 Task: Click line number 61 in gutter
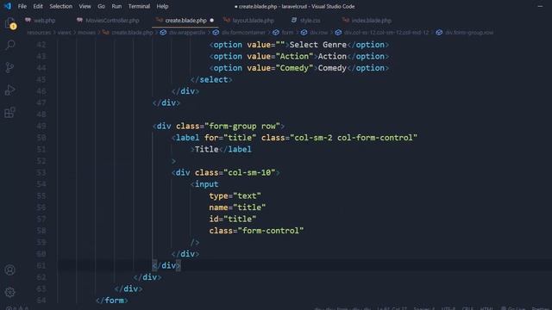(41, 265)
